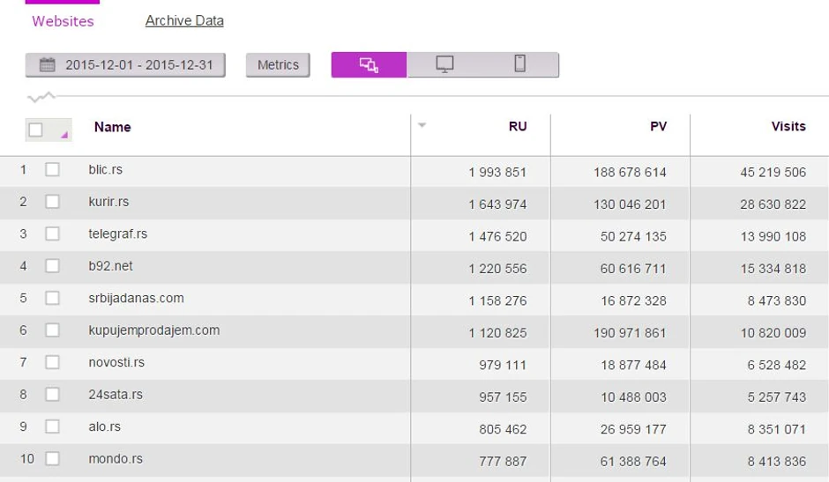Select the all-devices view icon

(x=369, y=64)
